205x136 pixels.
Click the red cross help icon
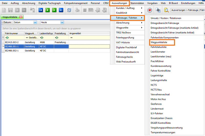150,10
